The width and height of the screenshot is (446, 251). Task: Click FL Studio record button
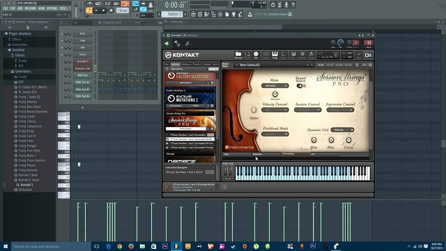point(111,10)
